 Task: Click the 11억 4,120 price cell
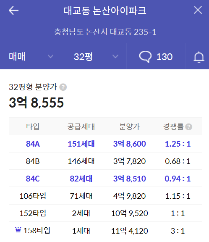click(x=129, y=231)
